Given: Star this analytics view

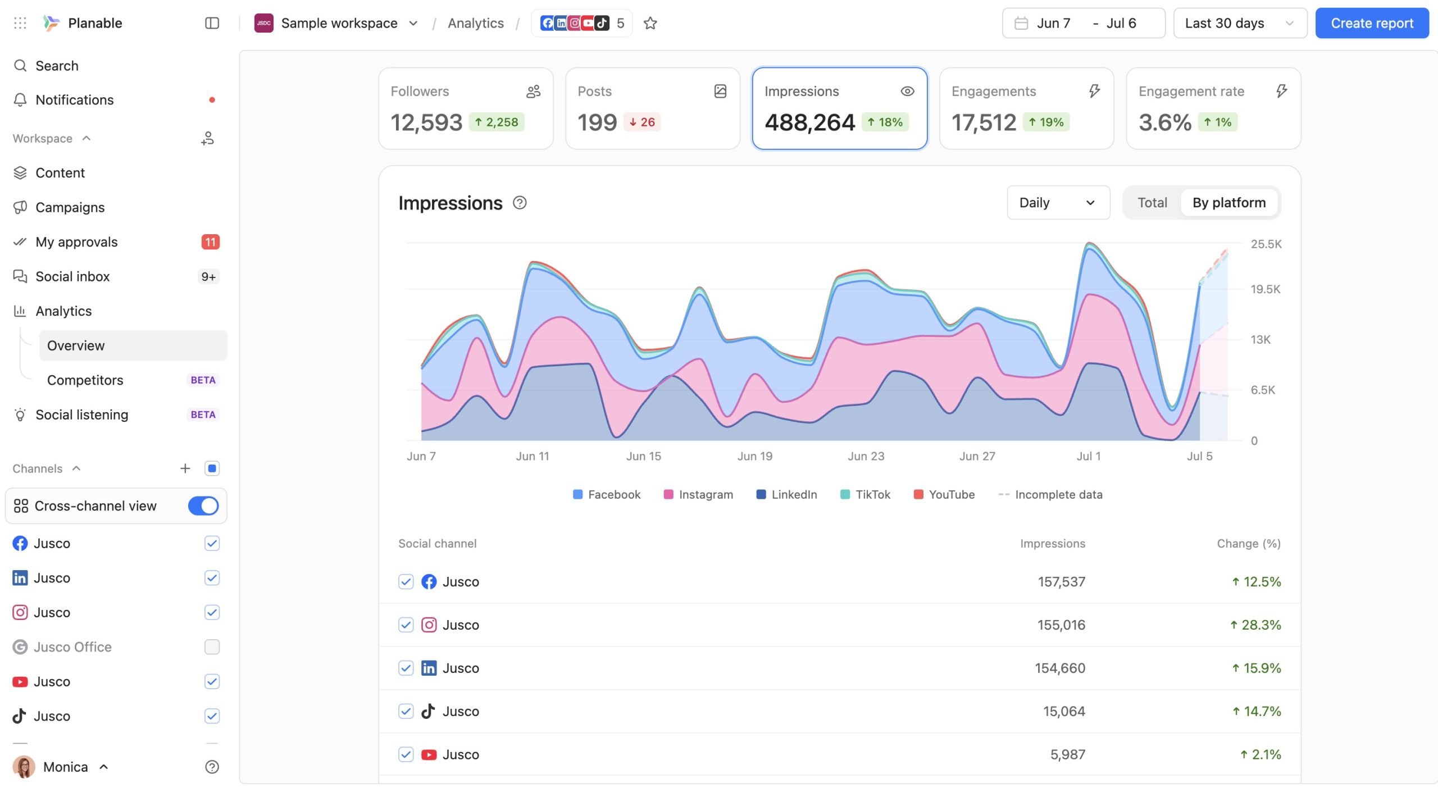Looking at the screenshot, I should click(650, 23).
